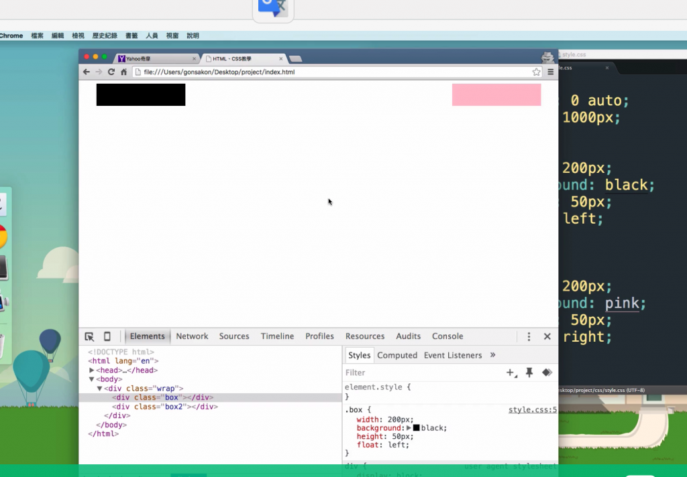Open the 視窗 menu
Viewport: 687px width, 477px height.
pos(172,36)
